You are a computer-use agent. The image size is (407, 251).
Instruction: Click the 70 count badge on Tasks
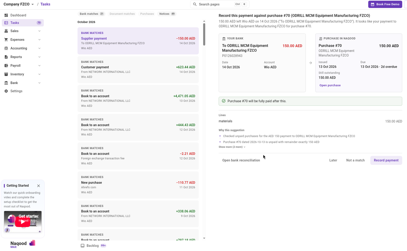[39, 23]
